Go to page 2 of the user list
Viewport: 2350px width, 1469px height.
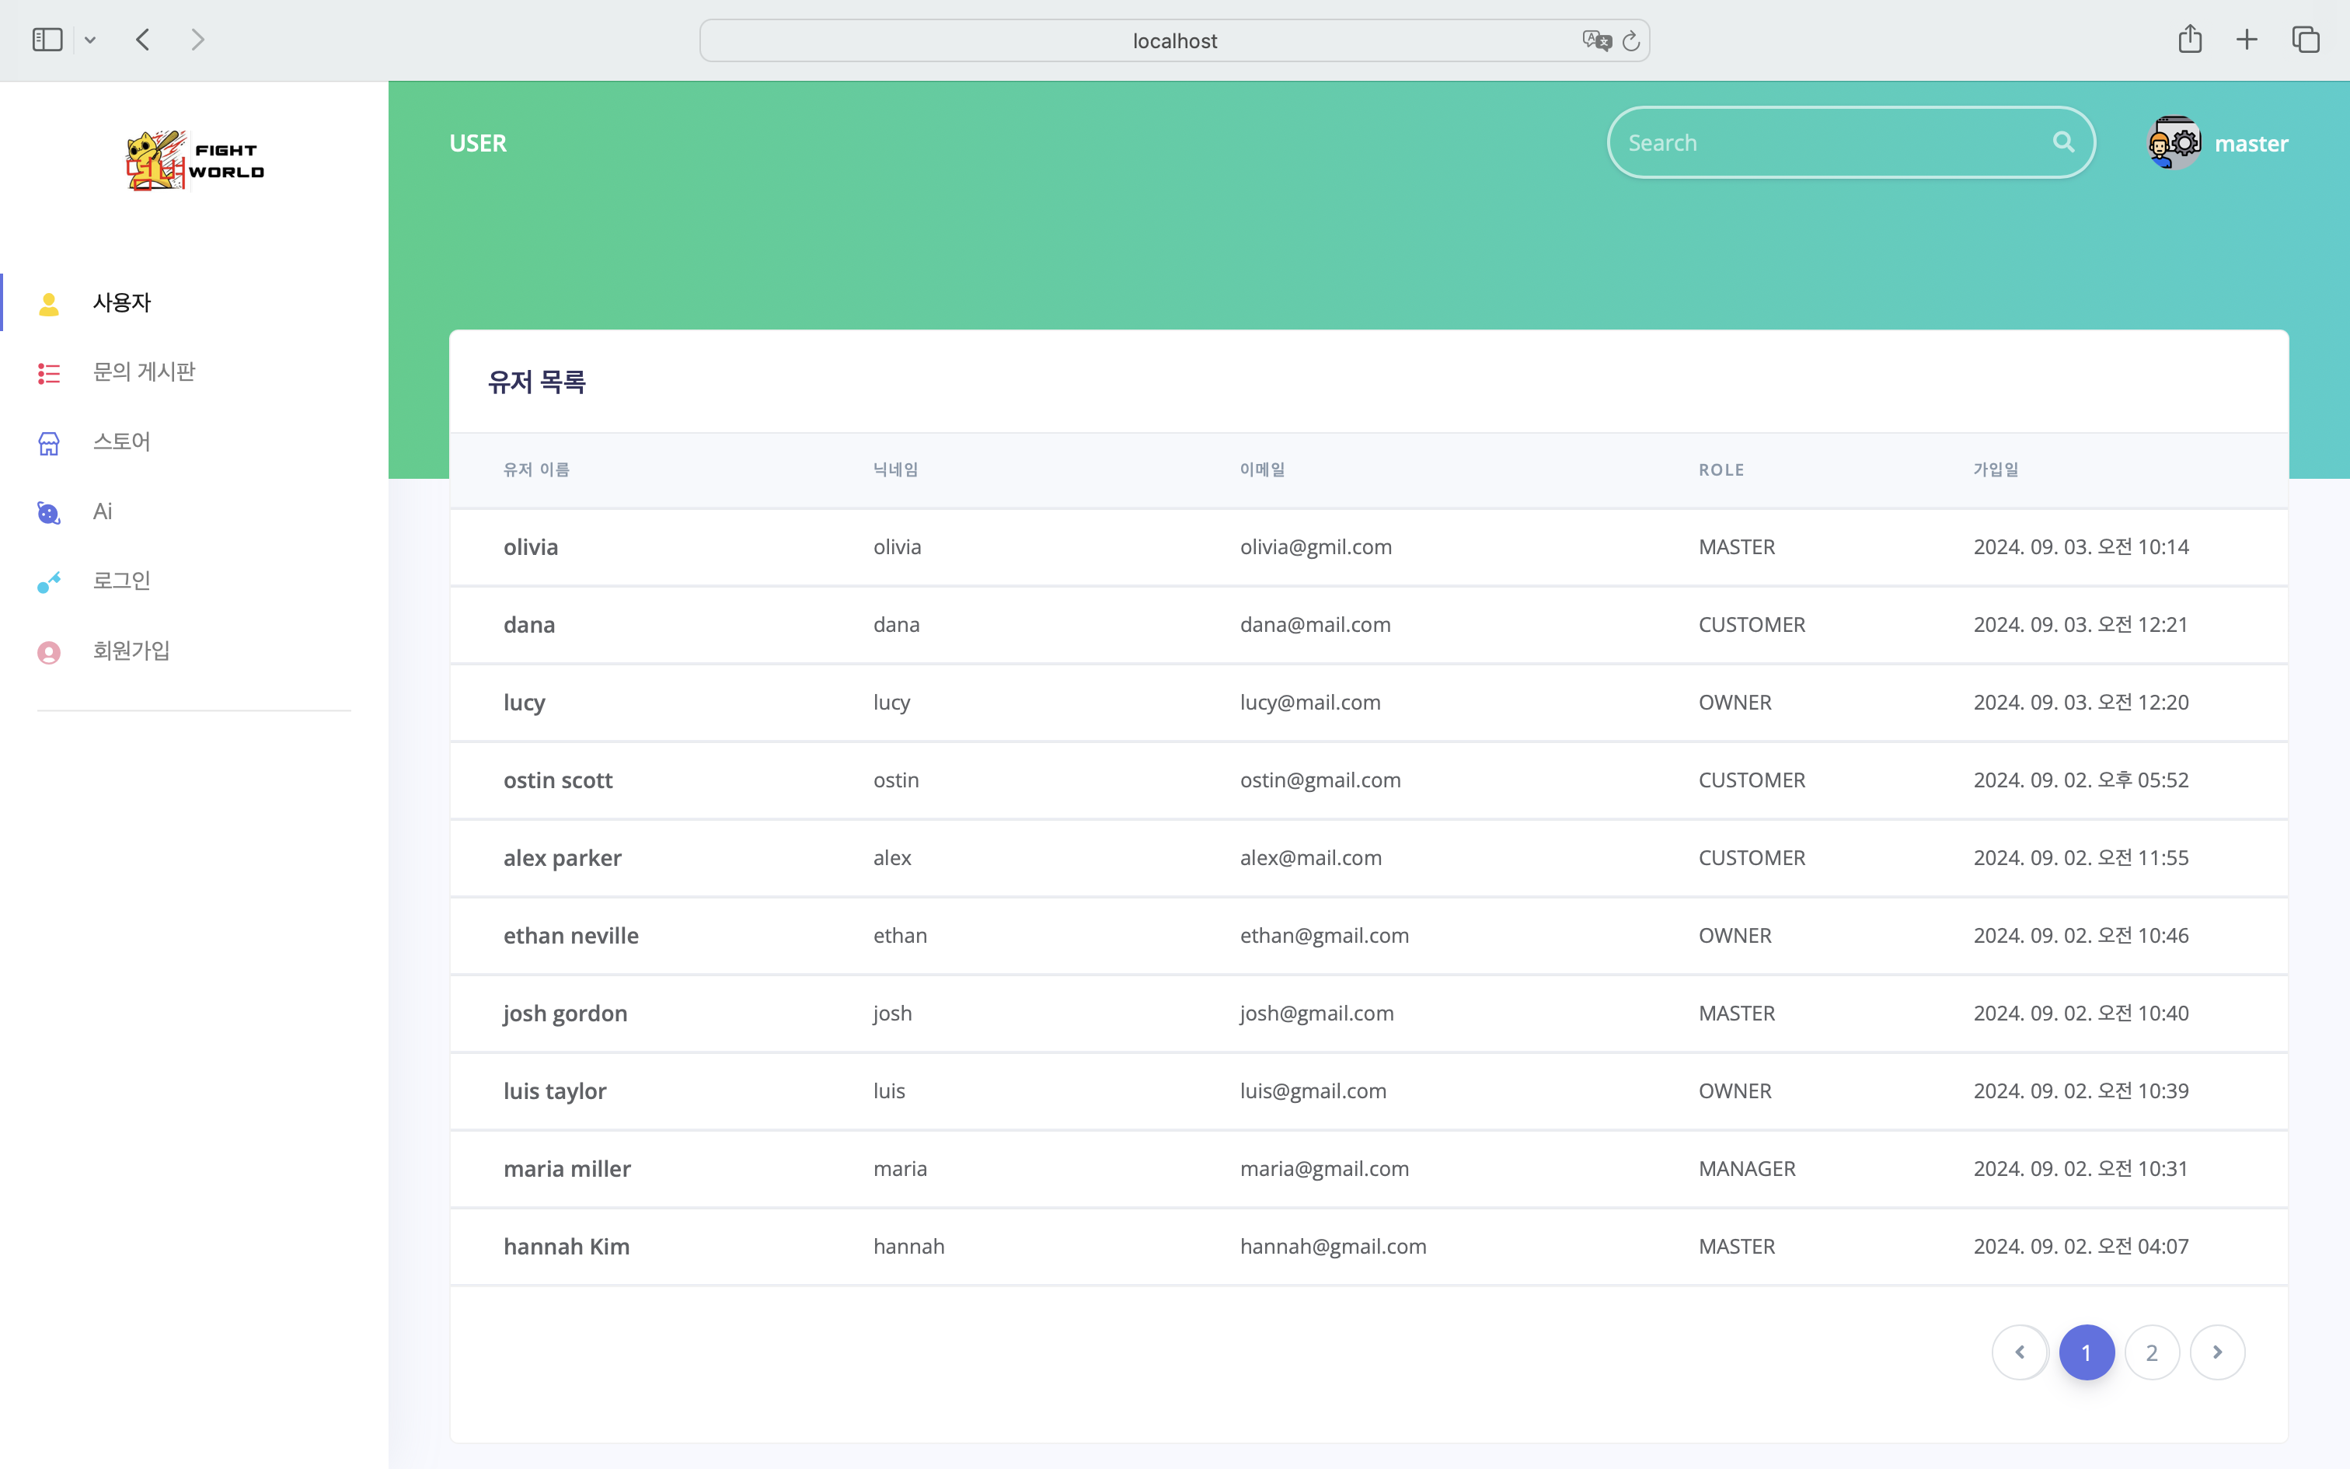coord(2152,1352)
